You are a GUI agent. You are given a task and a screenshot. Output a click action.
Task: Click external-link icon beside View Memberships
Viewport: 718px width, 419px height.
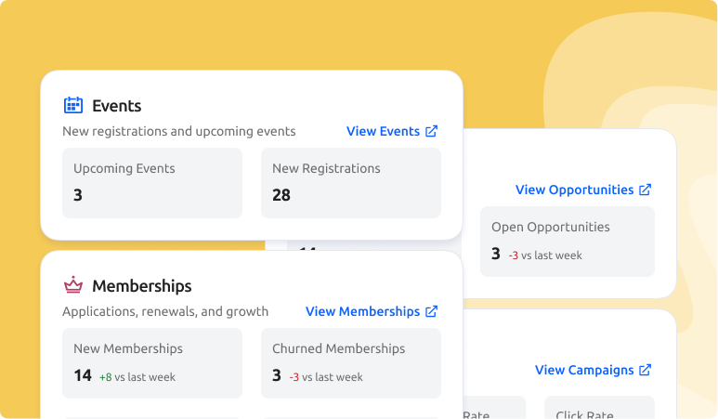click(x=431, y=312)
